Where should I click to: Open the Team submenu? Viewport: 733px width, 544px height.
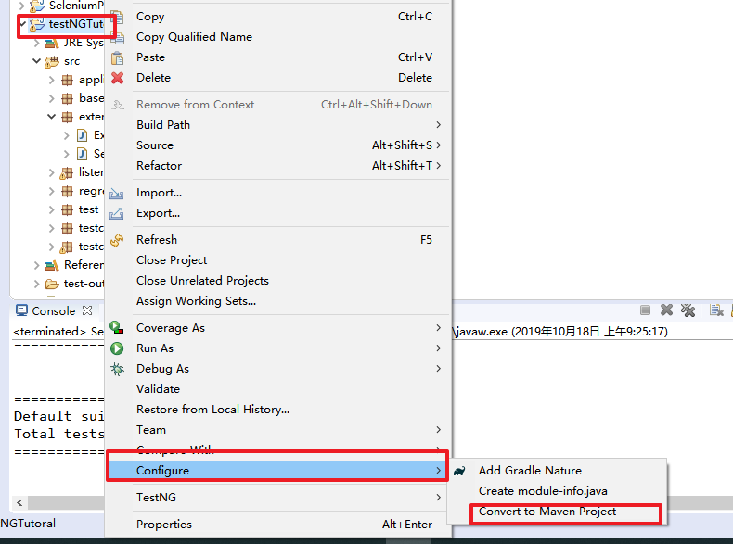[x=278, y=430]
